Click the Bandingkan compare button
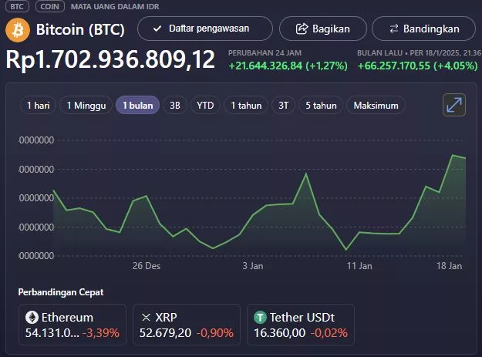 click(423, 29)
